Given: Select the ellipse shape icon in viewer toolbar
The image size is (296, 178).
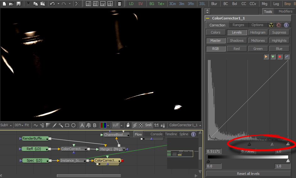Looking at the screenshot, I should (x=73, y=125).
